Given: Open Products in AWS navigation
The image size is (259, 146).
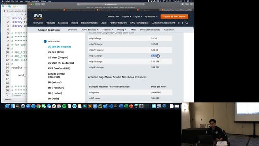Looking at the screenshot, I should pyautogui.click(x=50, y=23).
